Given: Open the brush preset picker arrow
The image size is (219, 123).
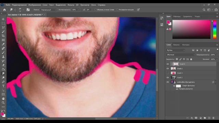Looking at the screenshot, I should 23,10.
